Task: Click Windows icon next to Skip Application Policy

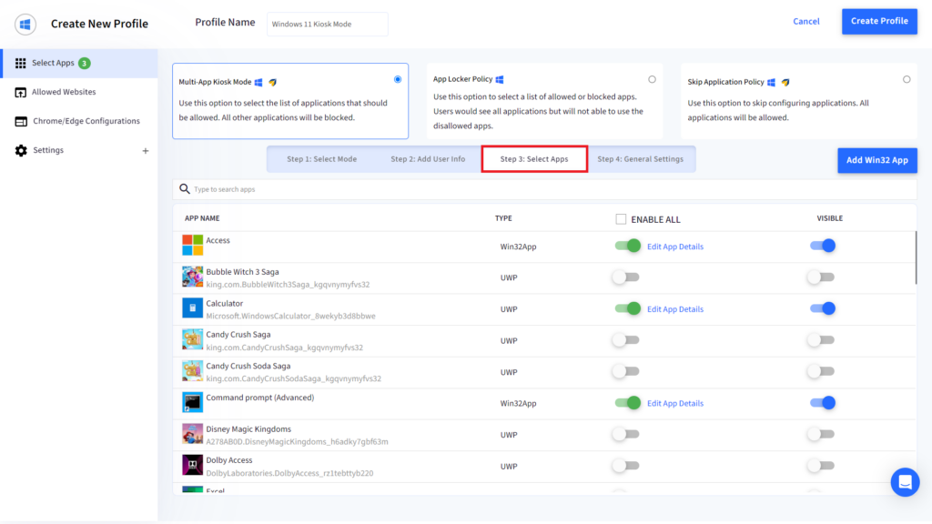Action: point(772,82)
